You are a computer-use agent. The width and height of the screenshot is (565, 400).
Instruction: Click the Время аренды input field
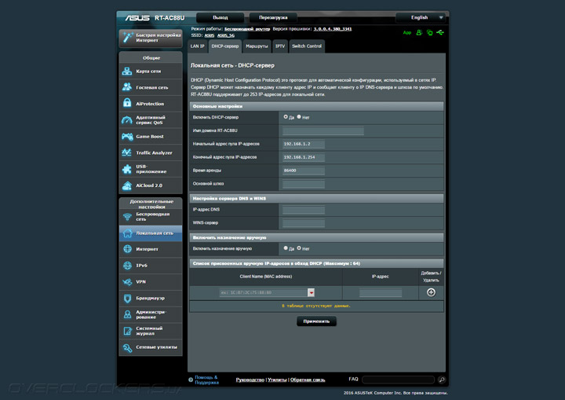tap(303, 171)
